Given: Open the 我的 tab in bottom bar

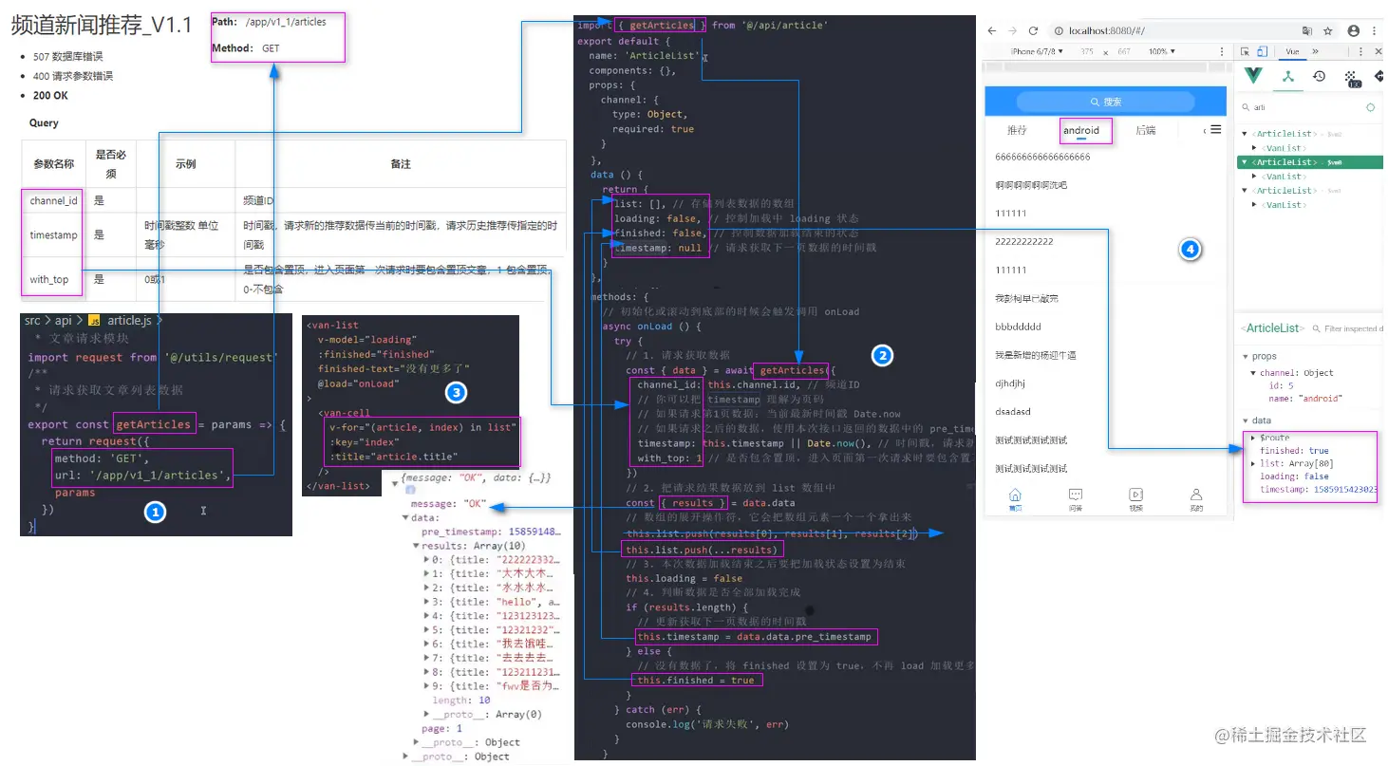Looking at the screenshot, I should coord(1196,498).
